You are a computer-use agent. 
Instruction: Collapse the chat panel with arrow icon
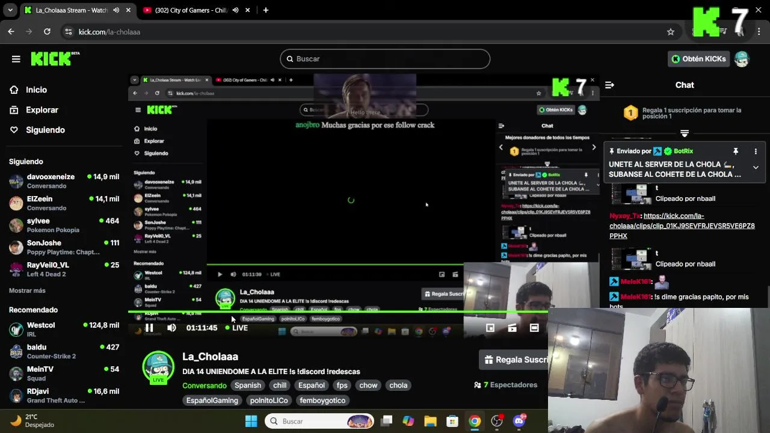point(609,85)
